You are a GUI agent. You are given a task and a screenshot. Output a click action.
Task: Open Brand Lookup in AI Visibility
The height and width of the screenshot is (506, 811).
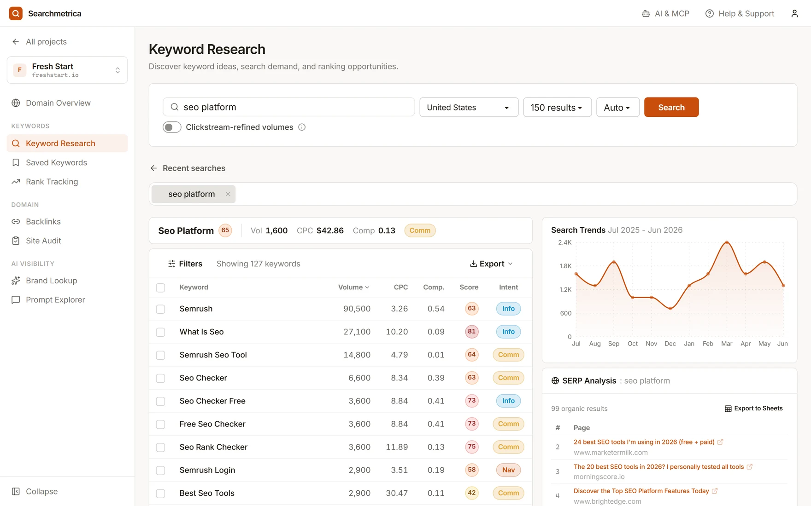(x=67, y=281)
